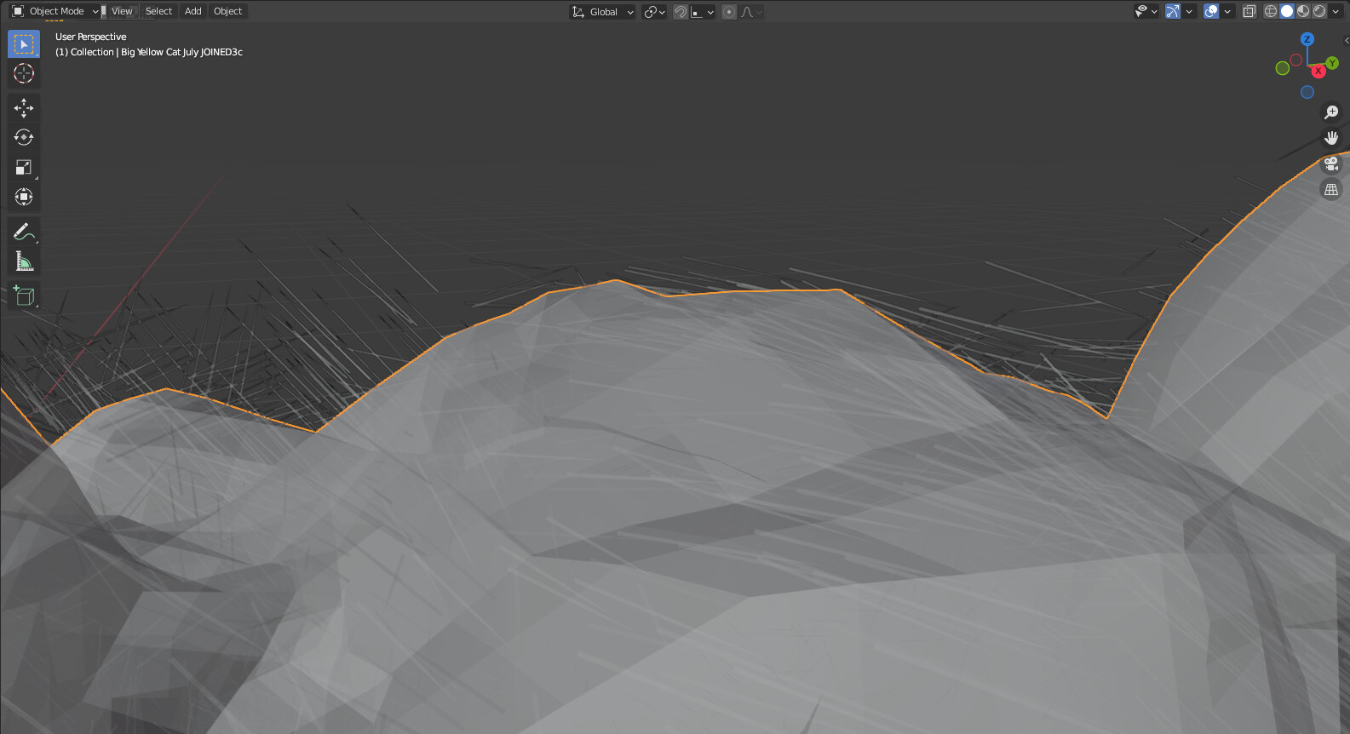The image size is (1350, 734).
Task: Click the zoom view magnifier icon
Action: (1331, 112)
